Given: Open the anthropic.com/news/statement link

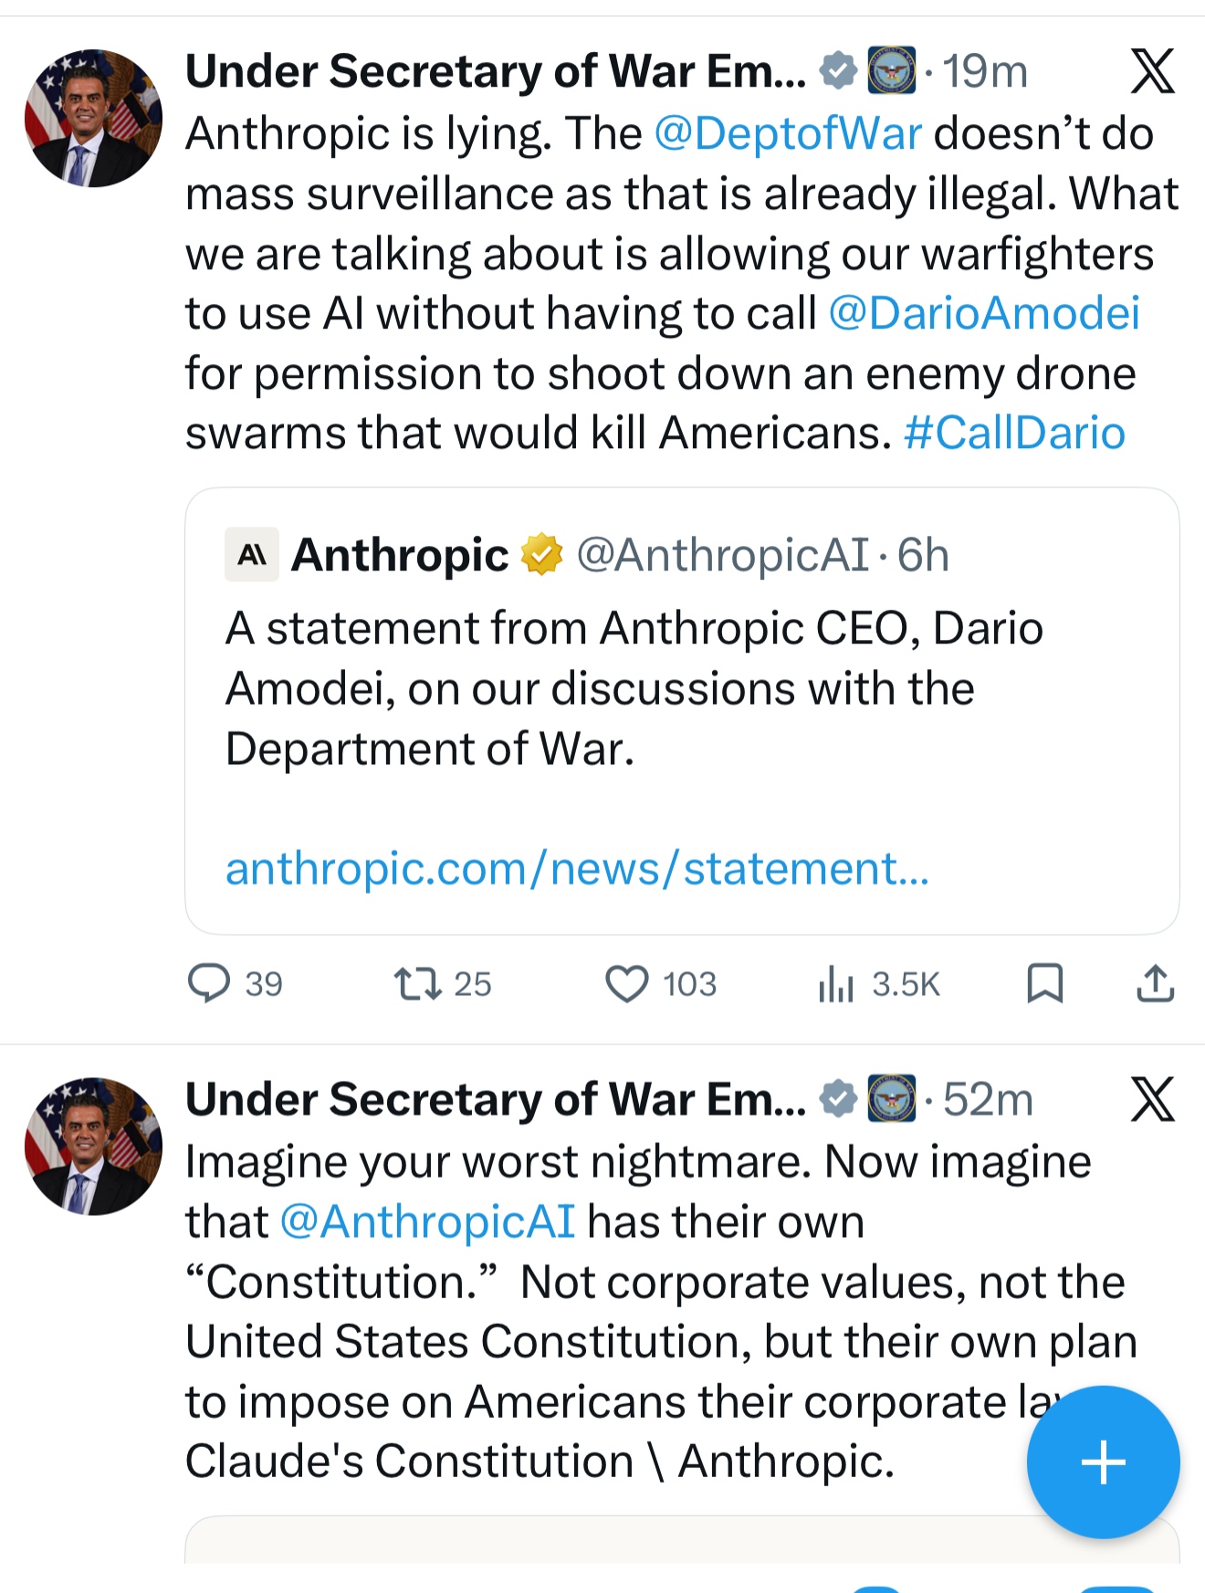Looking at the screenshot, I should click(x=577, y=868).
